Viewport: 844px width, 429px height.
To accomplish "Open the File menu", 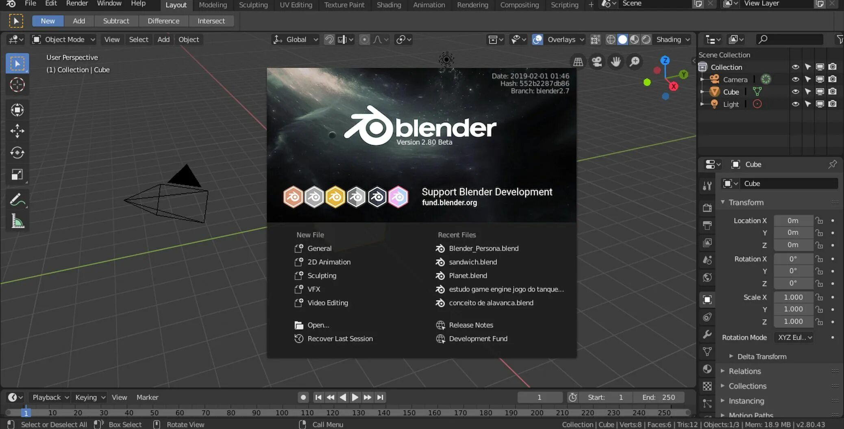I will [x=30, y=4].
